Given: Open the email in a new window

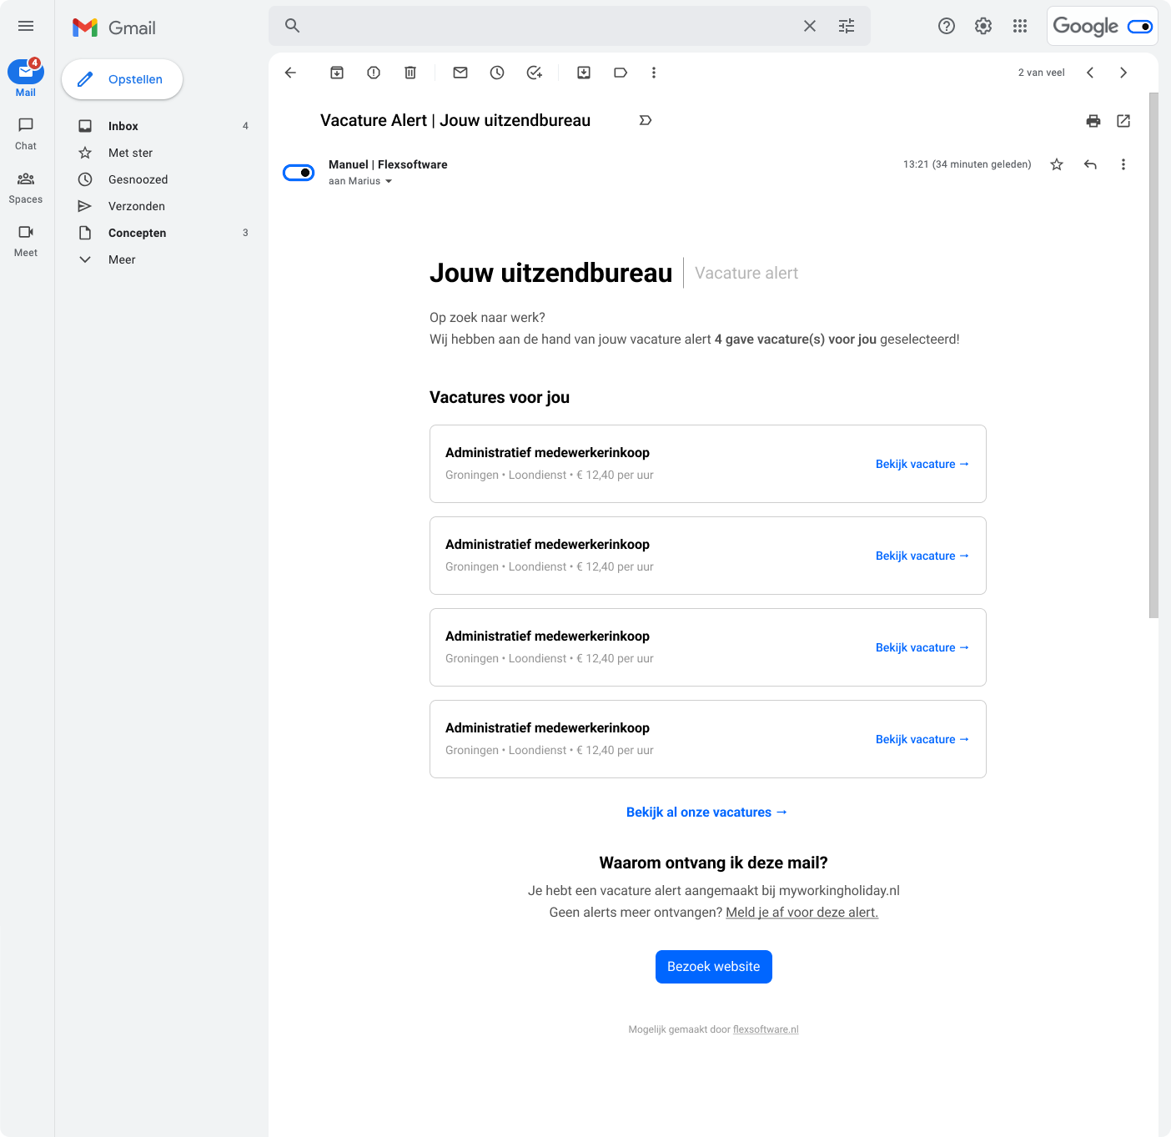Looking at the screenshot, I should coord(1123,121).
